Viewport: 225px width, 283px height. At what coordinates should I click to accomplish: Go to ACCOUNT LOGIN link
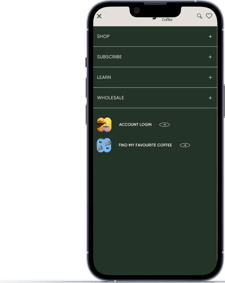(x=135, y=124)
